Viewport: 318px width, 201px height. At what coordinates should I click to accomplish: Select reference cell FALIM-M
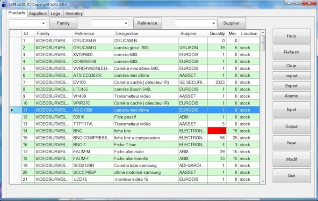(93, 152)
